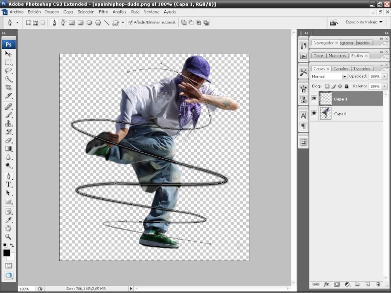Viewport: 391px width, 293px height.
Task: Select the Blur tool
Action: tap(8, 157)
